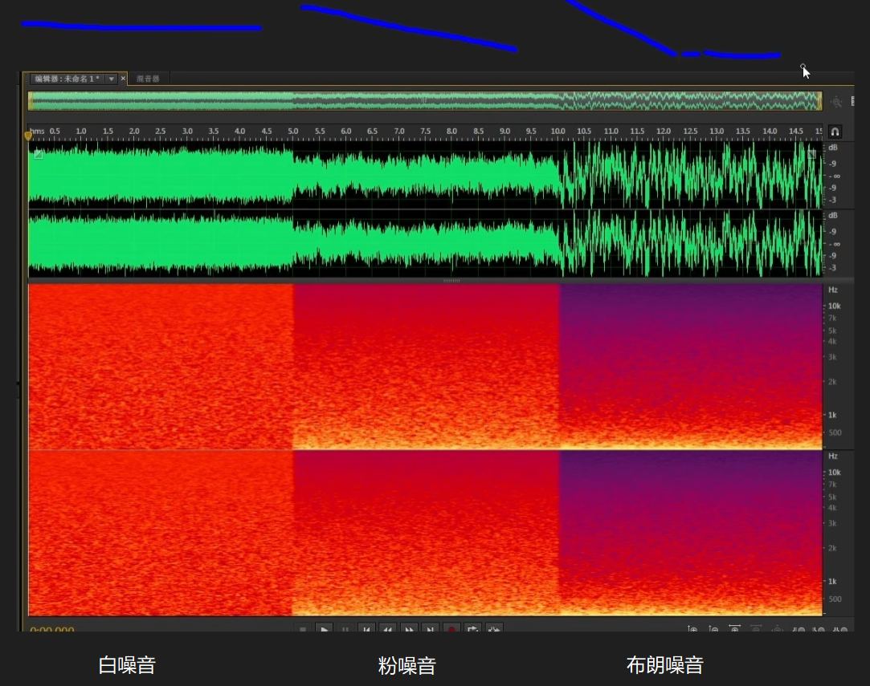Click the Stop button in the transport bar
870x686 pixels.
303,630
